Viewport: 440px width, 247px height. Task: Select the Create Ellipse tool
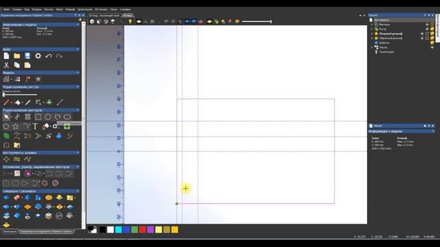[x=67, y=117]
